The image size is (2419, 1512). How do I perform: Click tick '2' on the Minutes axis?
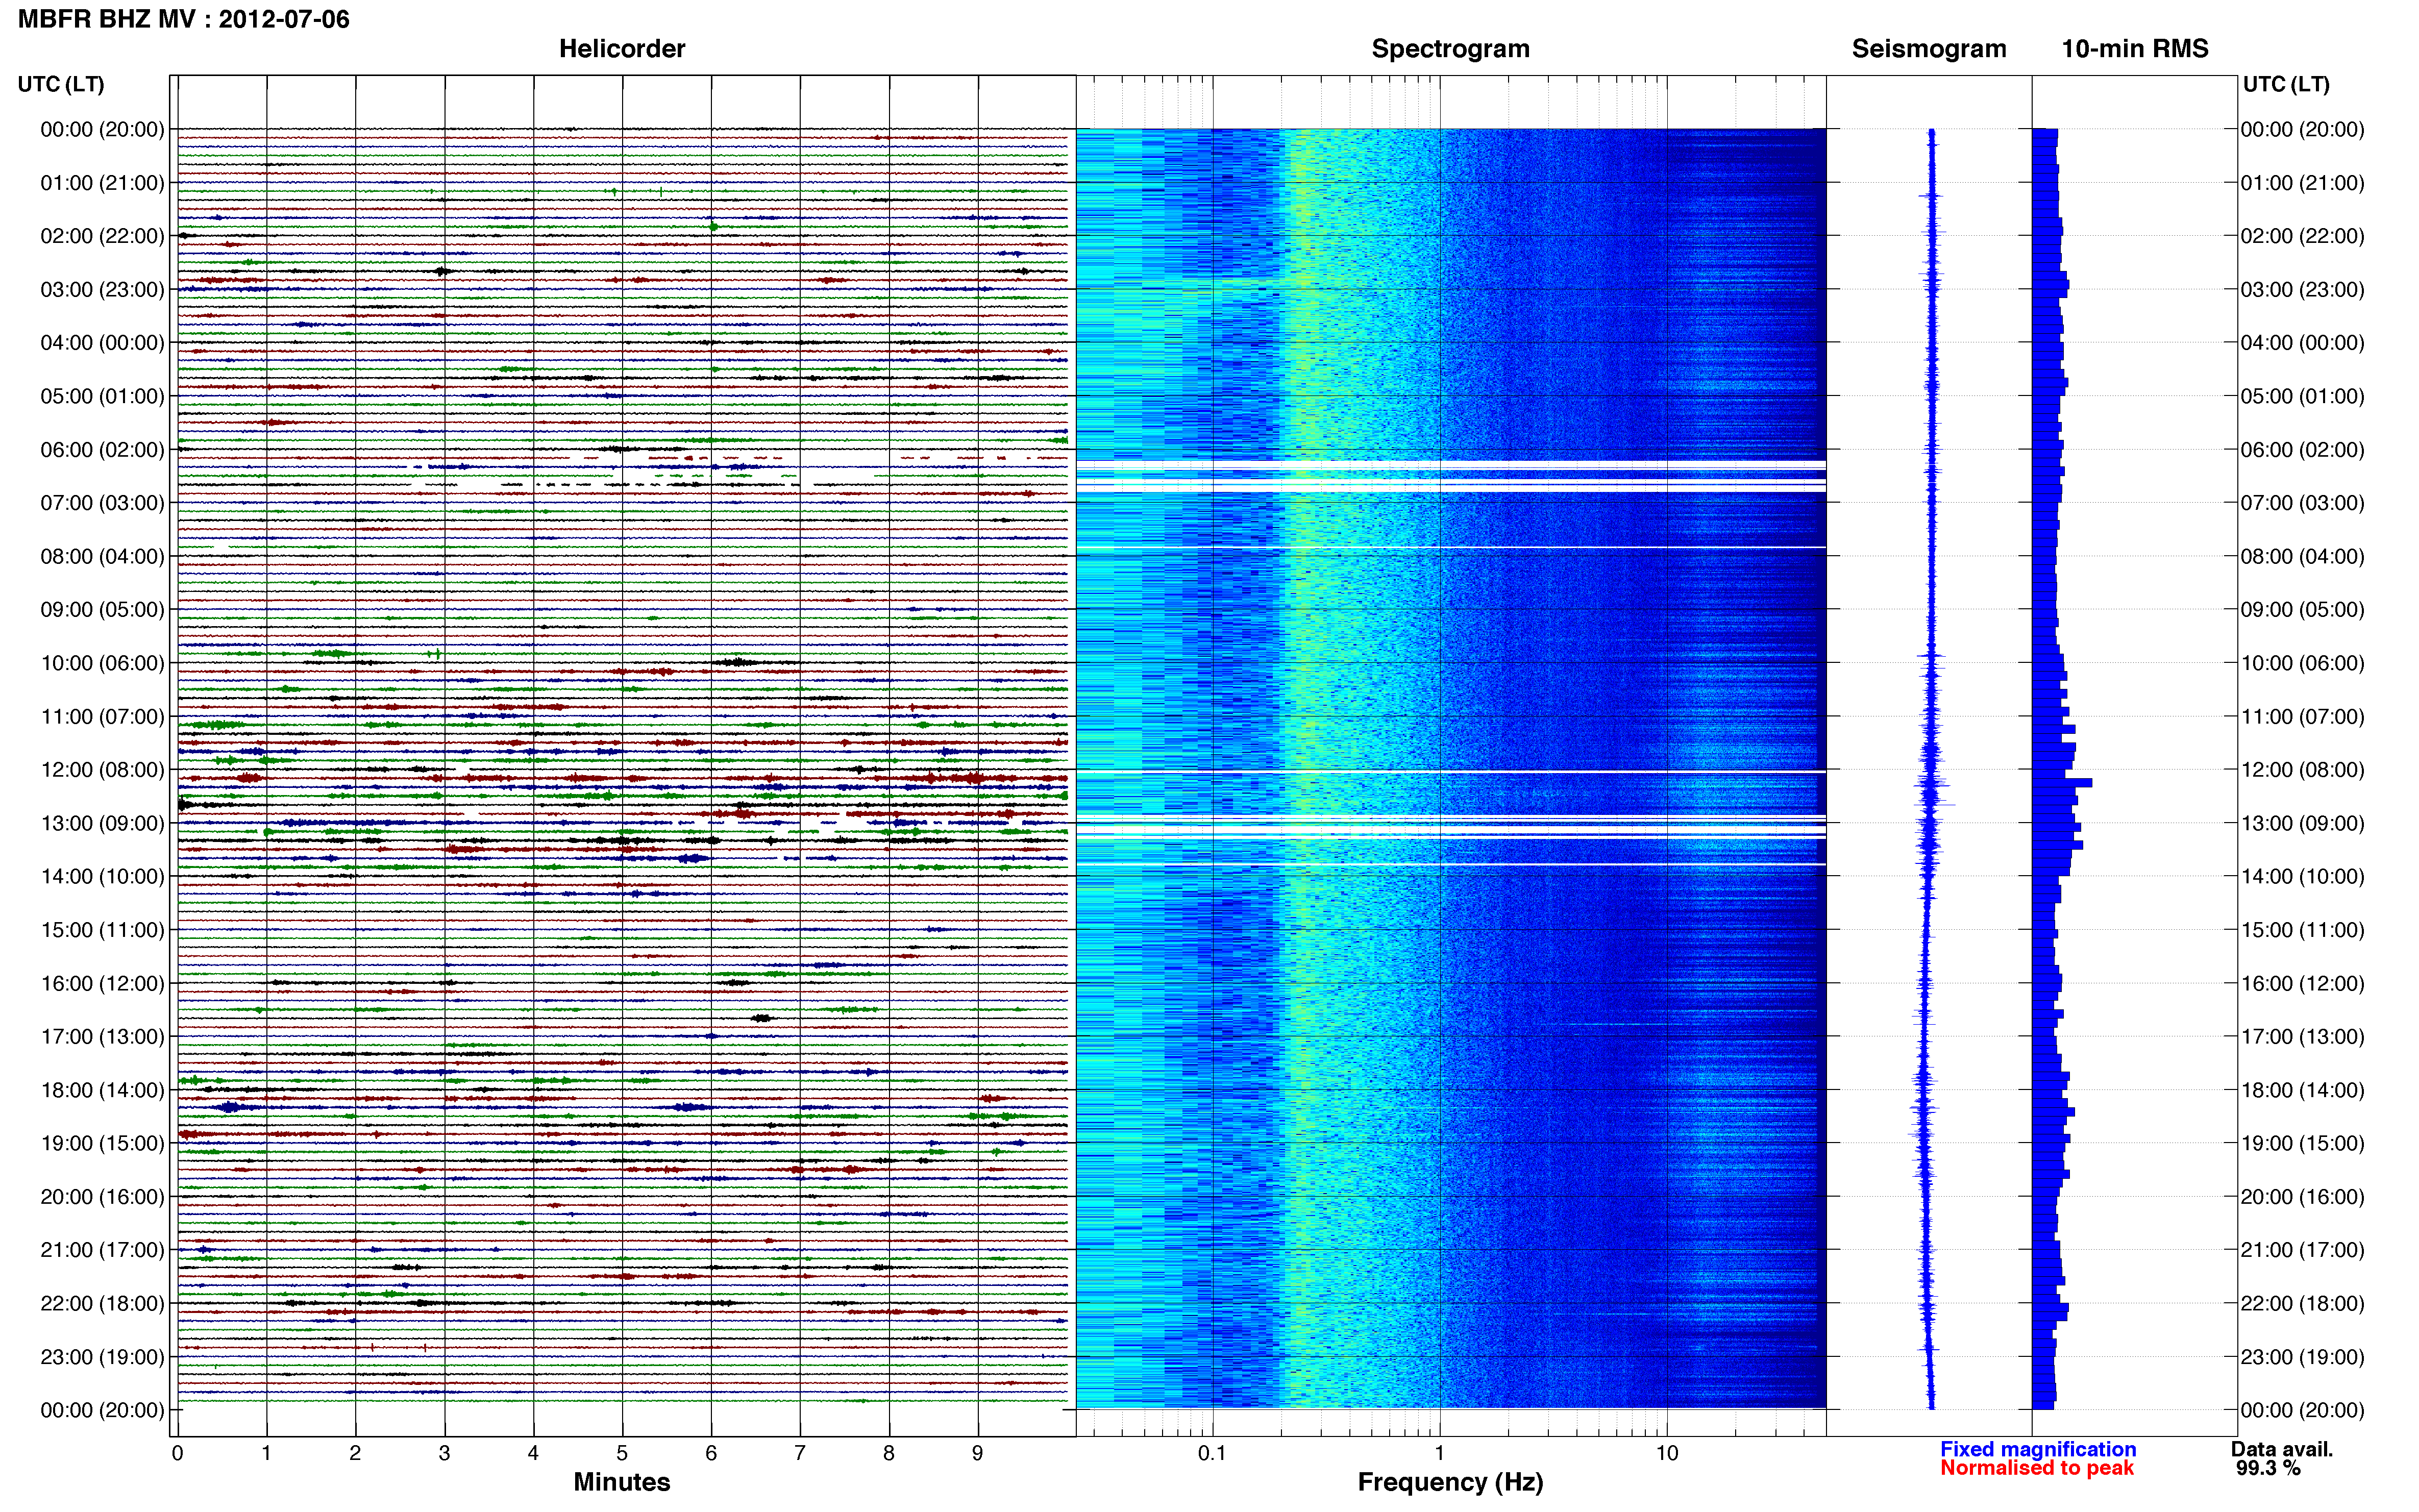pyautogui.click(x=355, y=1453)
